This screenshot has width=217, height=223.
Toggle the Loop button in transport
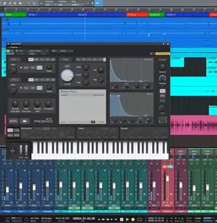coord(140,220)
